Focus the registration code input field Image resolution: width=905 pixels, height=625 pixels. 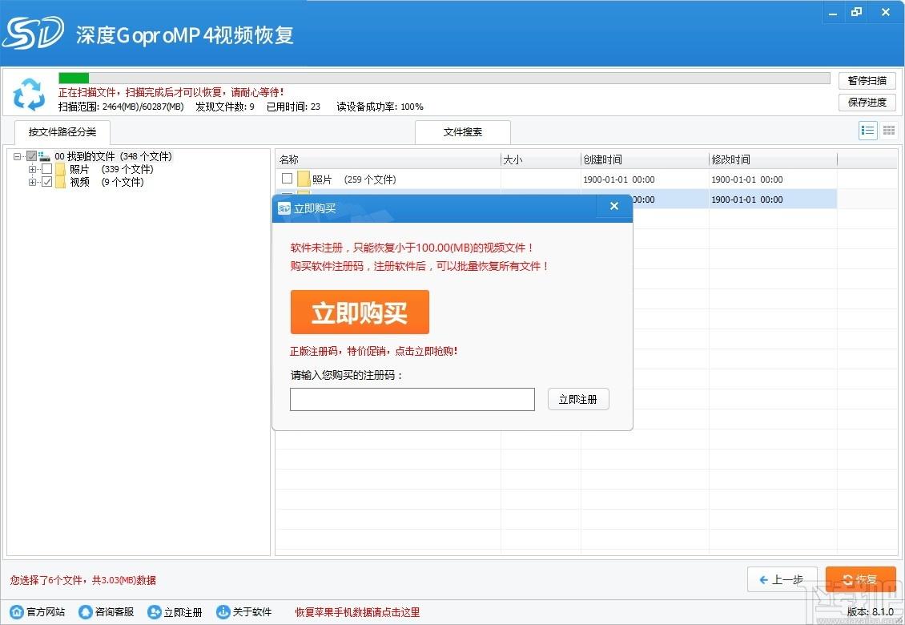pos(412,399)
